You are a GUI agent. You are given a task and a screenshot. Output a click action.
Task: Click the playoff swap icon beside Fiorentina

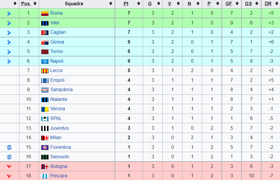(9, 147)
